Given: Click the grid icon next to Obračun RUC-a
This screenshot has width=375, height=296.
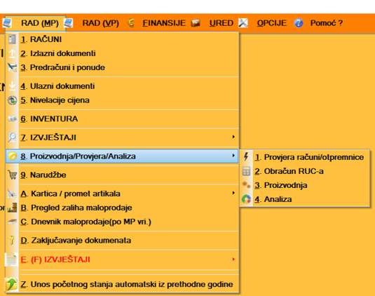Looking at the screenshot, I should coord(246,171).
